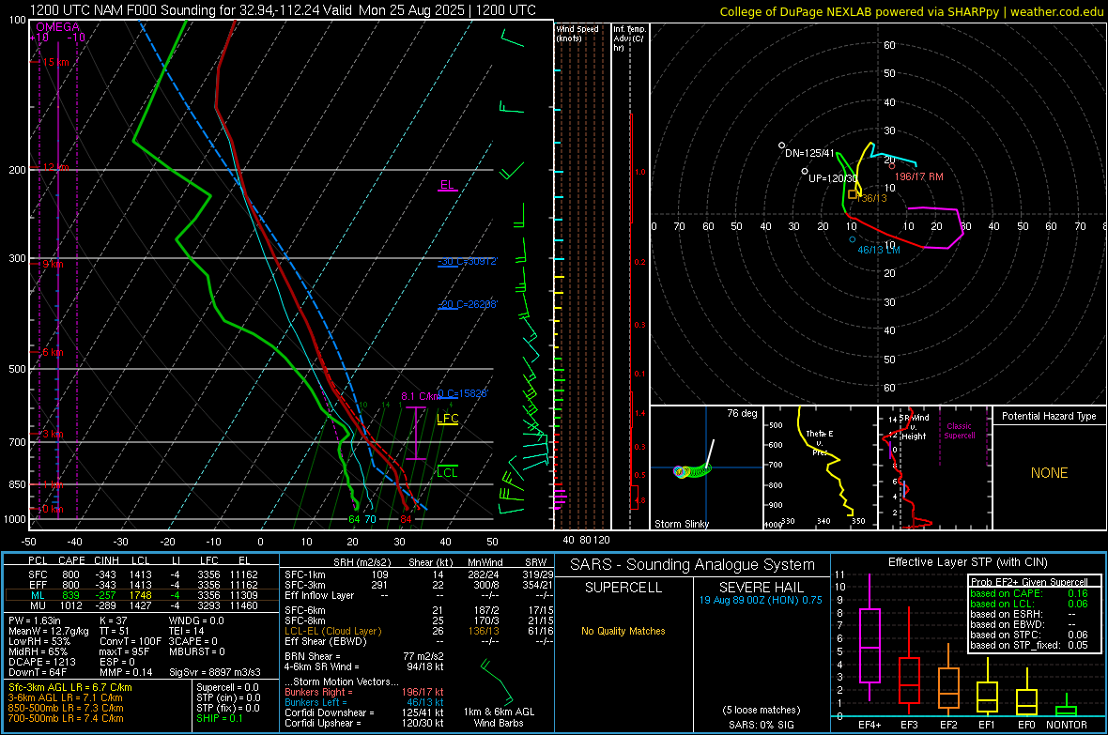This screenshot has height=735, width=1108.
Task: Click the SR Wind v. Height label
Action: [914, 427]
